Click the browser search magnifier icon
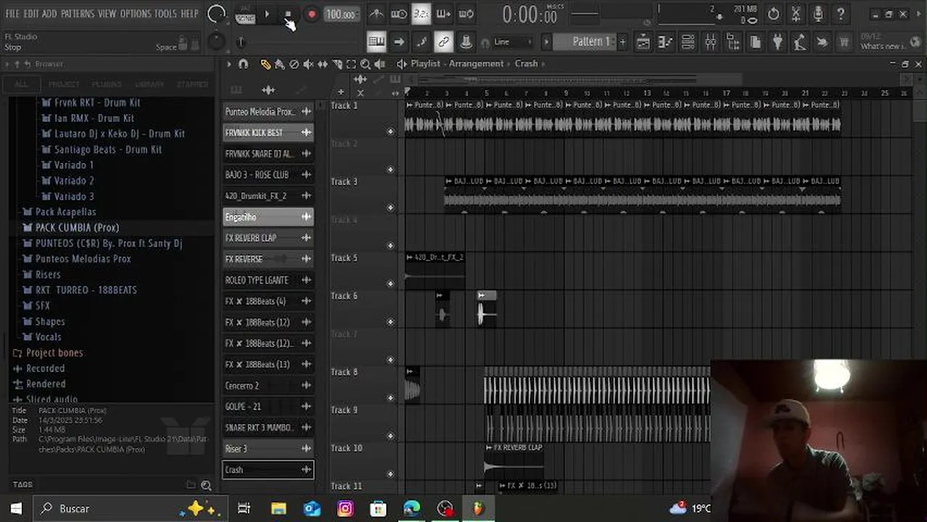 206,485
